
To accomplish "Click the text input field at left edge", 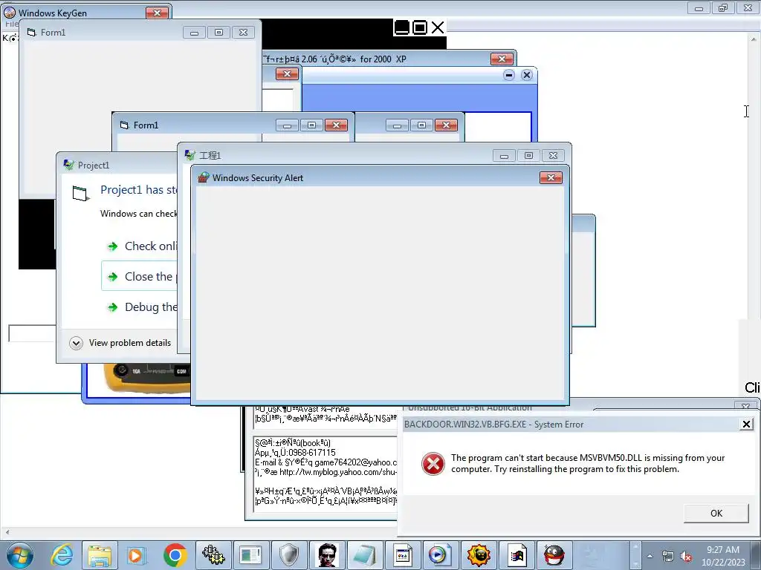I will click(32, 333).
